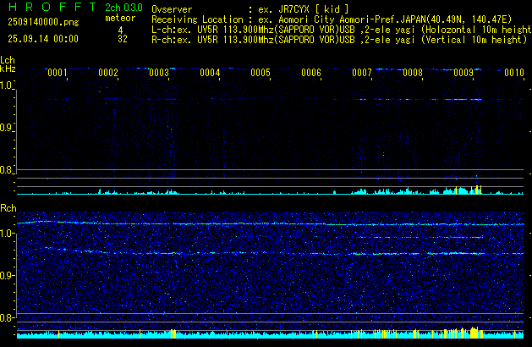The height and width of the screenshot is (347, 532).
Task: Click the Ovserver line with JR7CYX
Action: (x=250, y=9)
